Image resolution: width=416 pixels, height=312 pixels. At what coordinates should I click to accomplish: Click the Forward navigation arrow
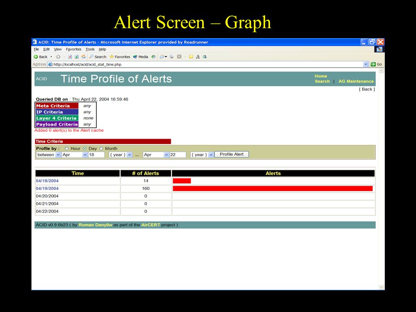(58, 57)
